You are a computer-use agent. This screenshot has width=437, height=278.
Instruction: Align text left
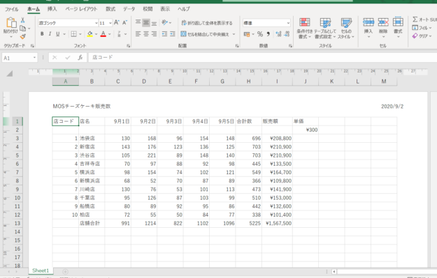point(138,34)
